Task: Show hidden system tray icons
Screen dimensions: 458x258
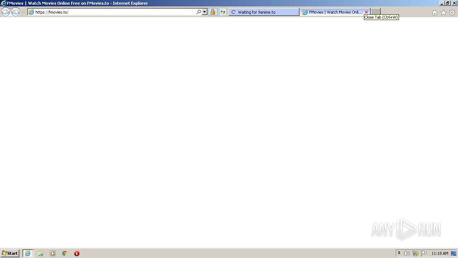Action: pyautogui.click(x=399, y=253)
